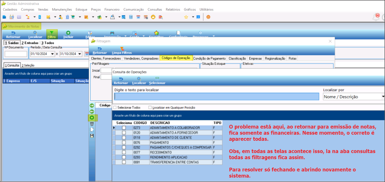Switch to the Condição de Pagamento tab
Image resolution: width=385 pixels, height=182 pixels.
pos(209,58)
